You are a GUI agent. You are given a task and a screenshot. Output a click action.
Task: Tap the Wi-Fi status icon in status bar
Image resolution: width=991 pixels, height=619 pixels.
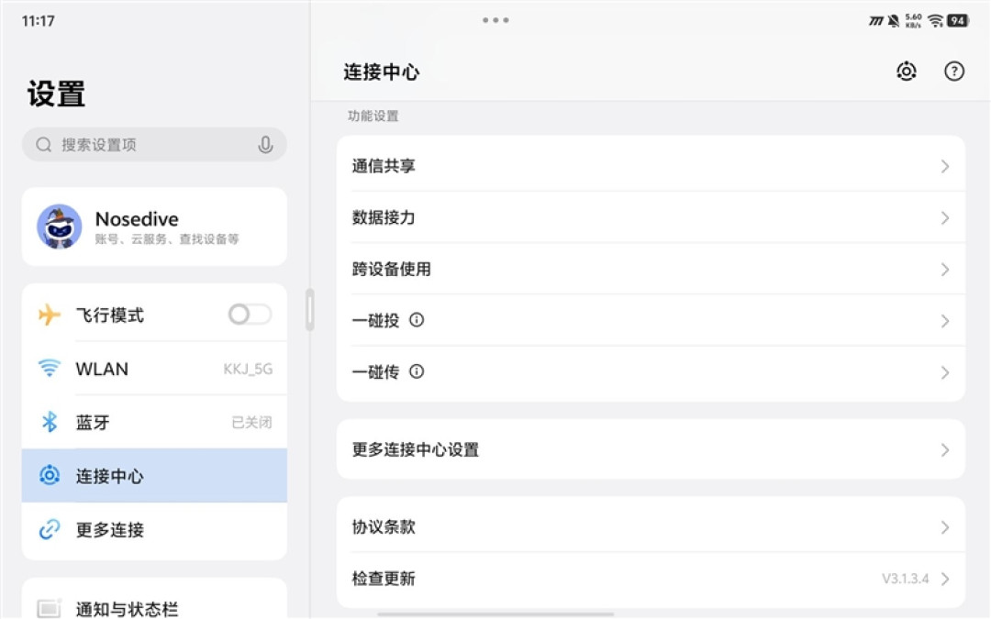935,21
